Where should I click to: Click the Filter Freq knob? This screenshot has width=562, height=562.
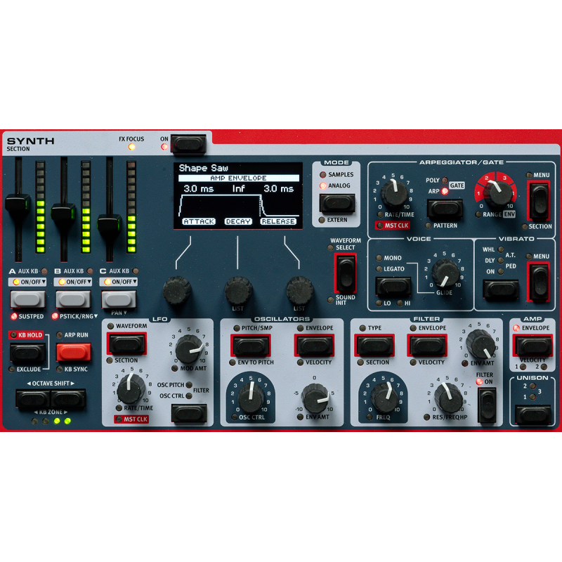pos(384,396)
